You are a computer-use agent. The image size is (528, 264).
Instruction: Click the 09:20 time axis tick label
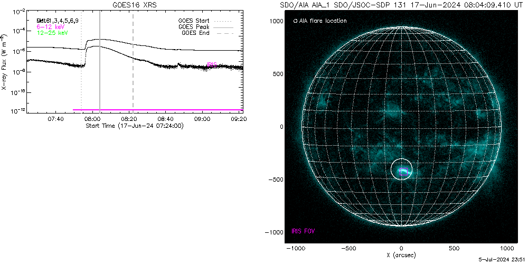click(x=240, y=119)
